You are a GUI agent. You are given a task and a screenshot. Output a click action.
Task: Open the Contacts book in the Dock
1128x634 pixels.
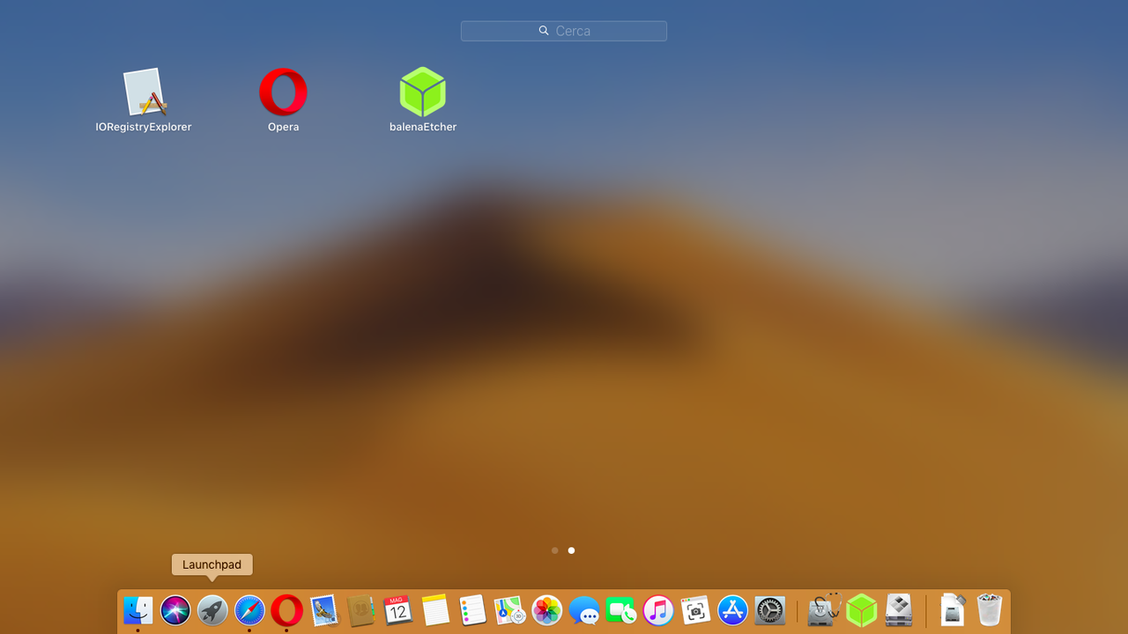(x=361, y=610)
